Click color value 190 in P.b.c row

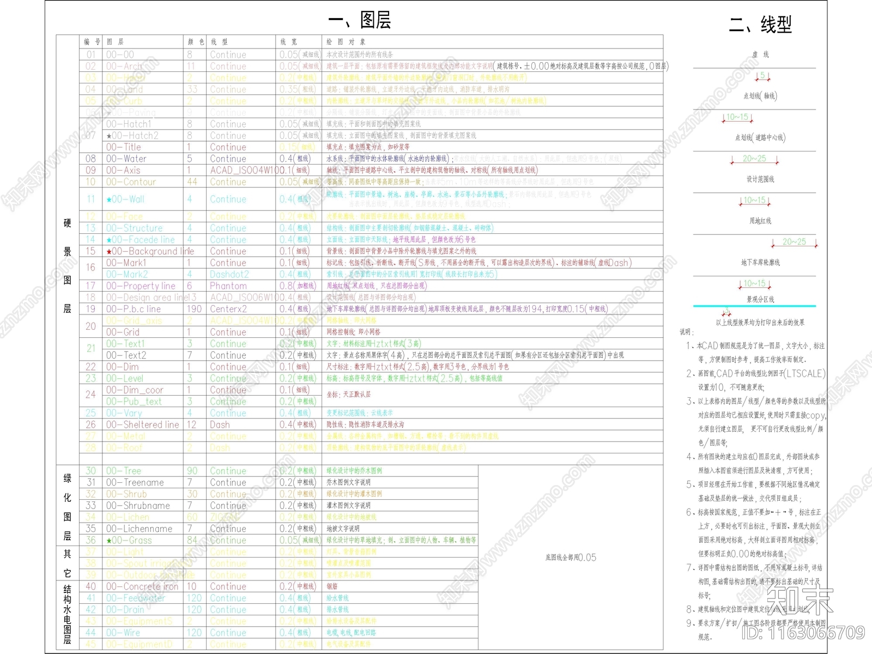coord(195,309)
